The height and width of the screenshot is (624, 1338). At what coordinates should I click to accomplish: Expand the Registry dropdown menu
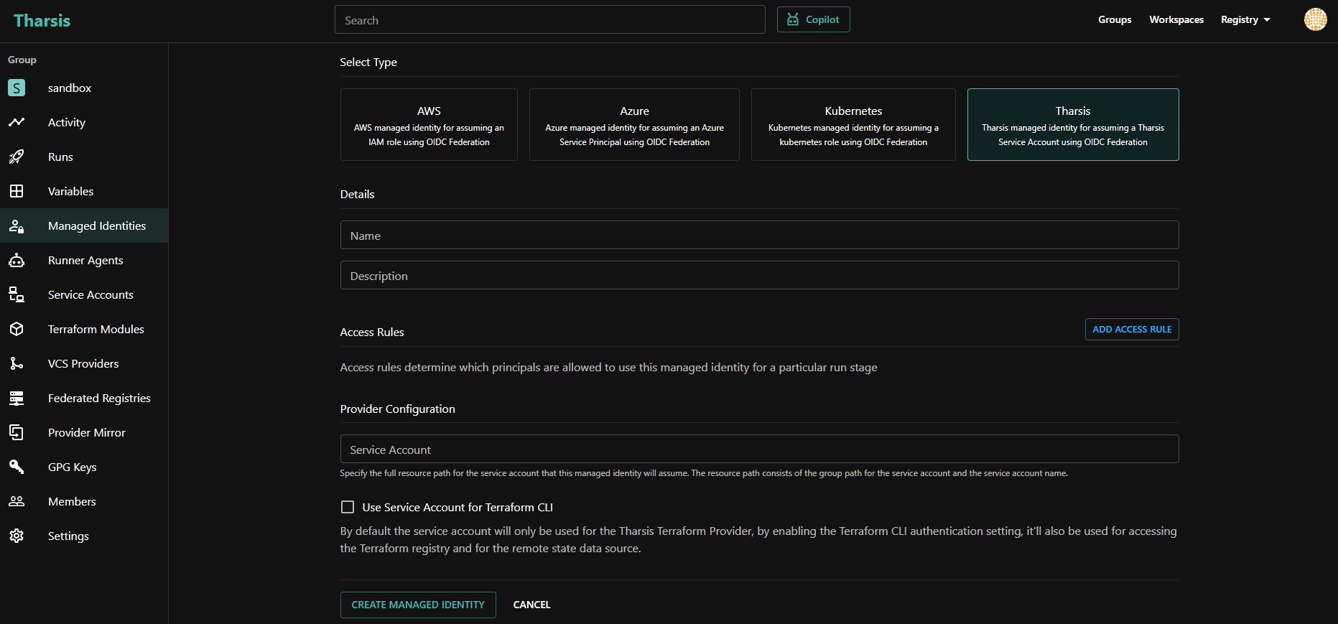pos(1245,19)
